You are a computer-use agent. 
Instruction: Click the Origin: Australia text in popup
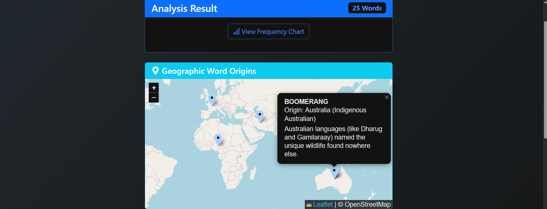(x=325, y=114)
